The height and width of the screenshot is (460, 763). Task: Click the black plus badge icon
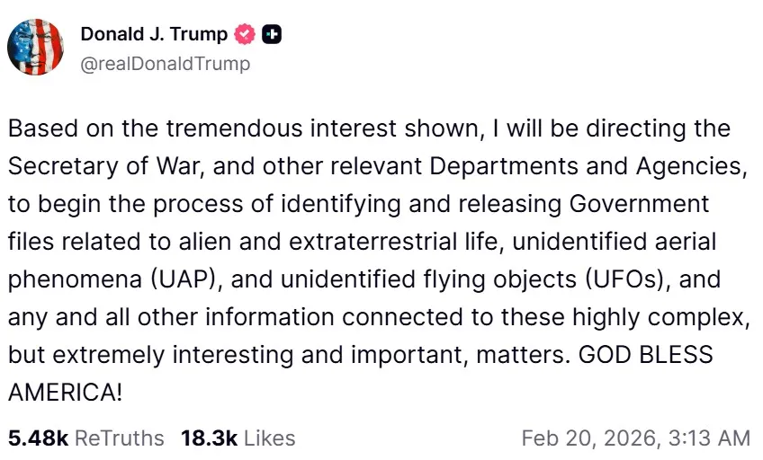click(272, 35)
